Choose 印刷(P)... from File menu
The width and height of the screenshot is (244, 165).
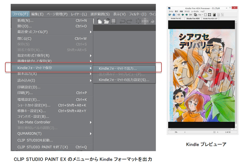coord(52,93)
